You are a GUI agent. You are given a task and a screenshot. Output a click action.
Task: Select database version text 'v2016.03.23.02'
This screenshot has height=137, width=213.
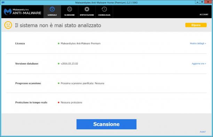[69, 63]
